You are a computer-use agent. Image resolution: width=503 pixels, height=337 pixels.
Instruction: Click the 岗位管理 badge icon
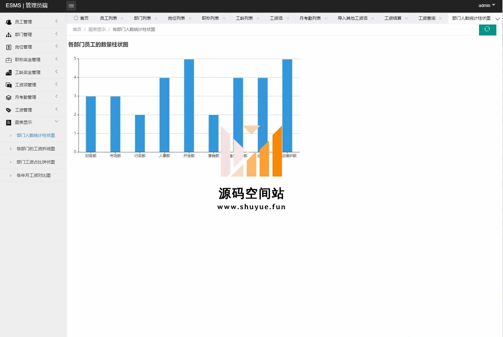(8, 47)
